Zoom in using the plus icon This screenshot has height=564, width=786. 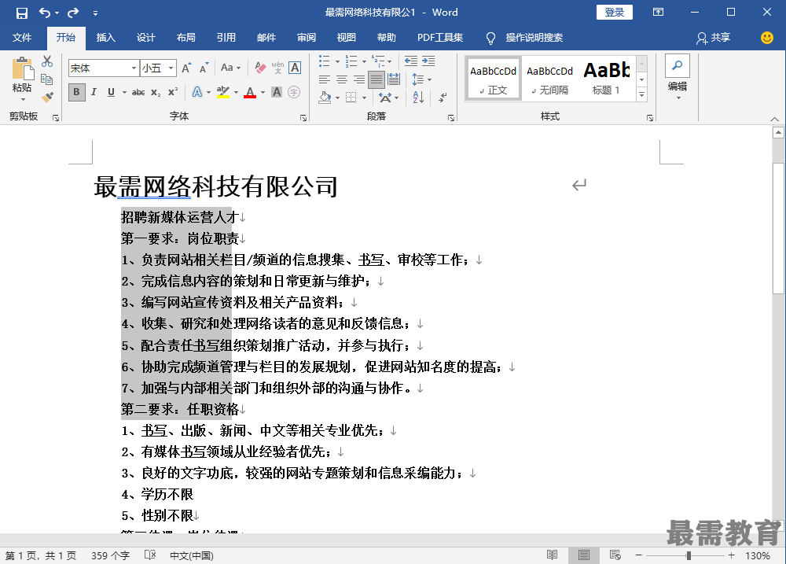coord(731,555)
